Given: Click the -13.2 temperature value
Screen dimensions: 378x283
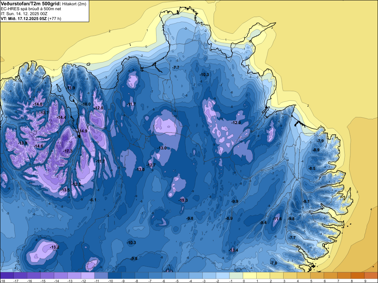Looking at the screenshot, I should click(54, 247).
